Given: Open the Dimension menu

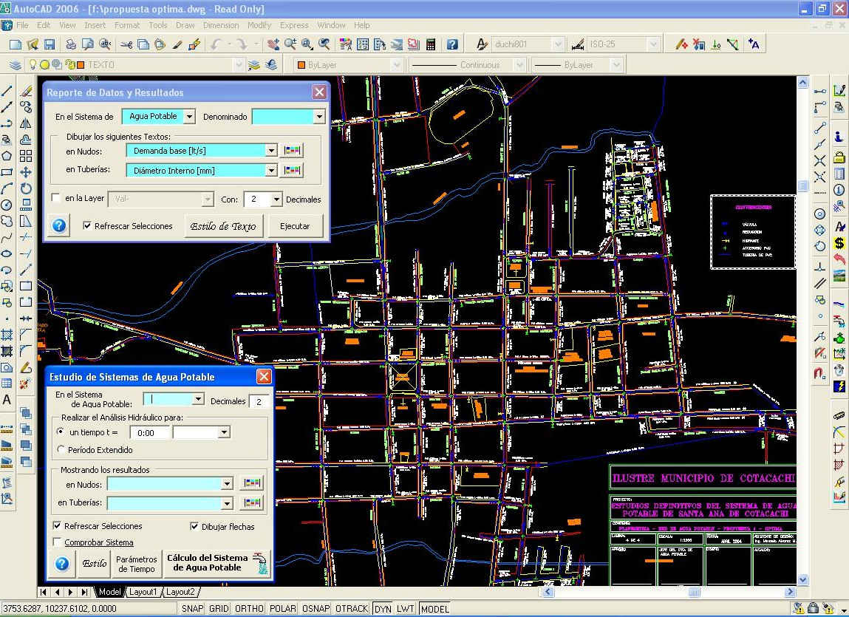Looking at the screenshot, I should (x=221, y=25).
